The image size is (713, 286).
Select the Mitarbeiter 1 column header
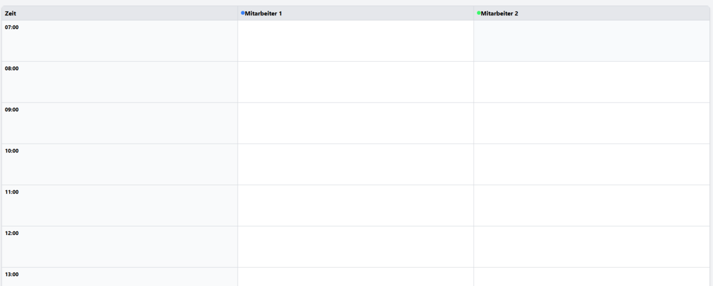coord(356,13)
